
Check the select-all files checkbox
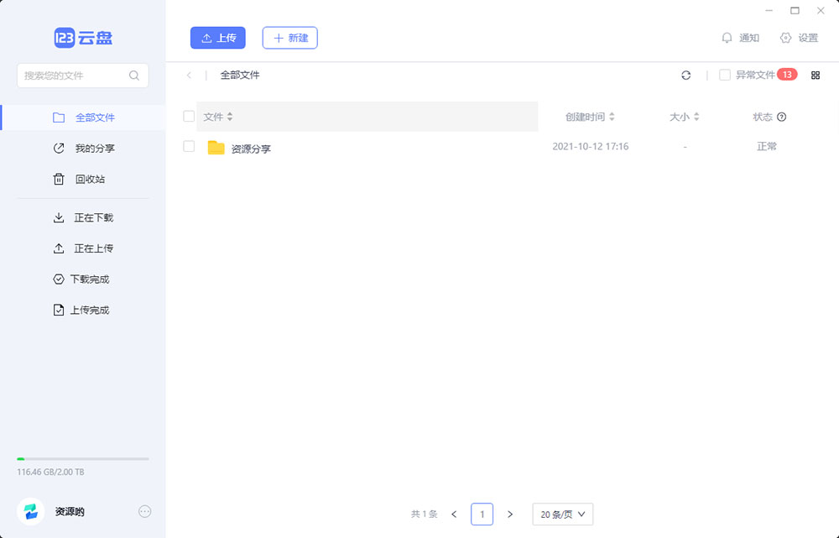point(188,117)
